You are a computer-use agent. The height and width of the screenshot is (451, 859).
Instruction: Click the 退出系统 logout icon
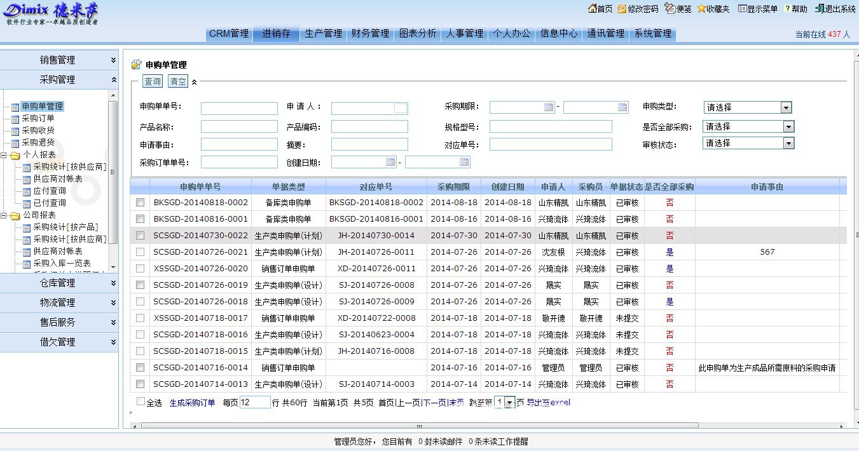(820, 9)
